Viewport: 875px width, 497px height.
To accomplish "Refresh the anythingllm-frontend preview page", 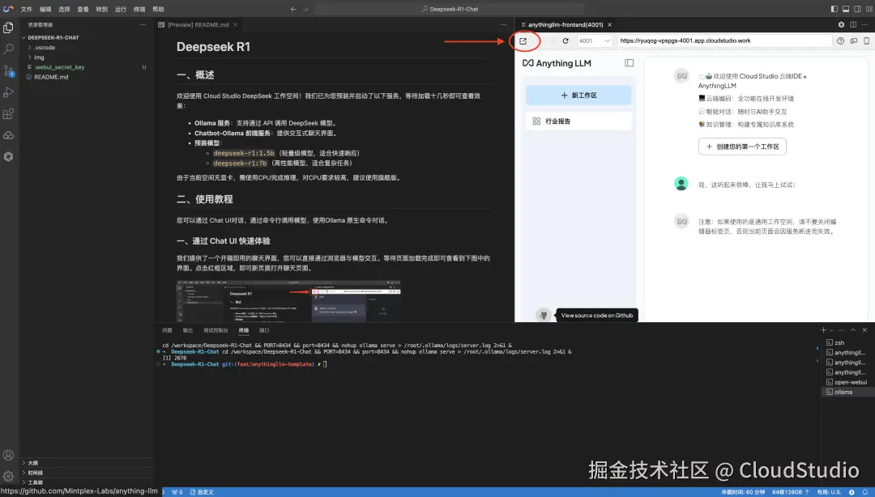I will (565, 40).
